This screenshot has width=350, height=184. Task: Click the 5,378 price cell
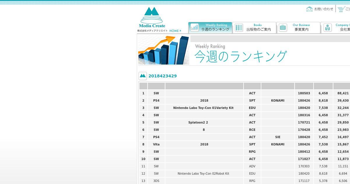click(x=323, y=181)
